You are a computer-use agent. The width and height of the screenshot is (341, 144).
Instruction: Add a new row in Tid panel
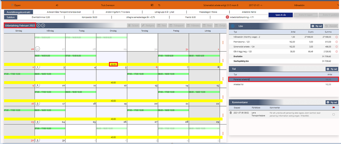[x=332, y=69]
